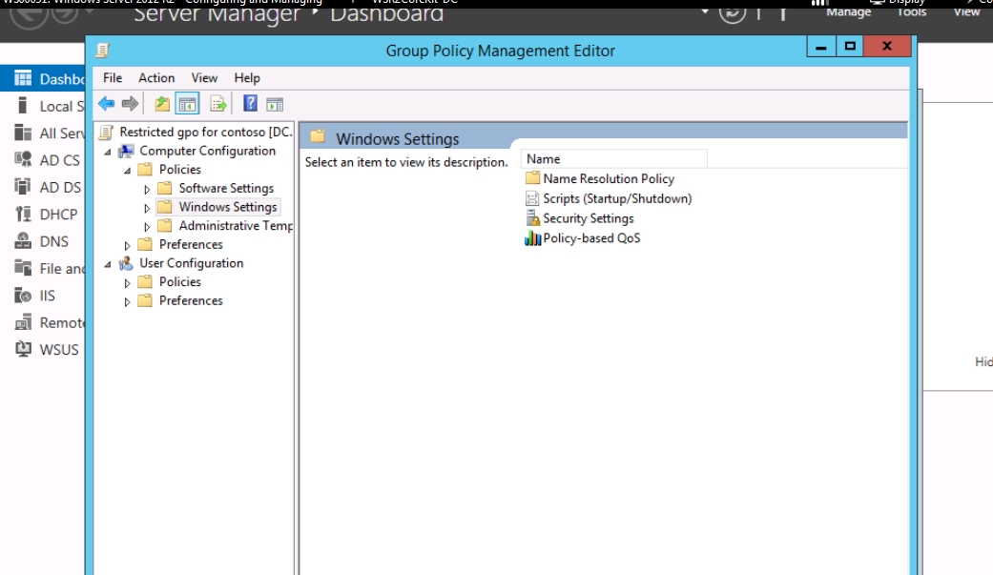Click the WSUS icon in Server Manager sidebar
Viewport: 993px width, 575px height.
click(x=23, y=349)
